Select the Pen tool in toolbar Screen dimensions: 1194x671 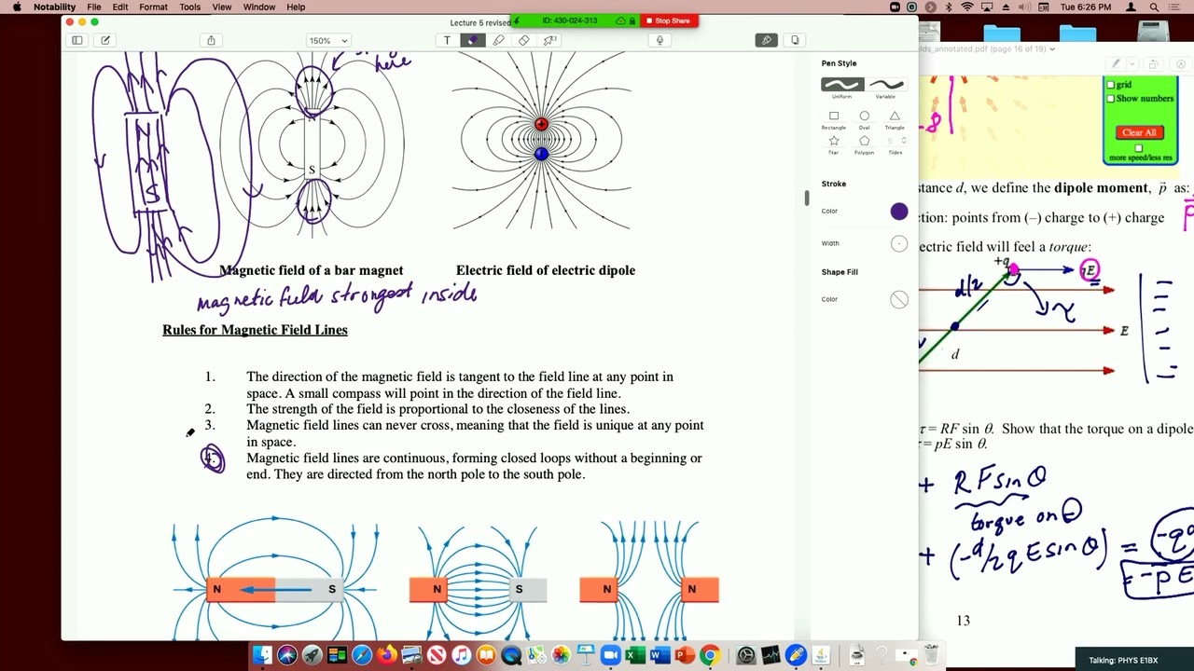472,40
